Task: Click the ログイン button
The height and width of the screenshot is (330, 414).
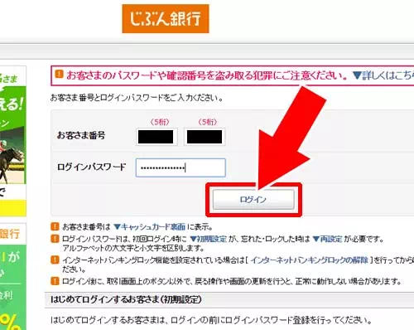Action: pos(253,199)
